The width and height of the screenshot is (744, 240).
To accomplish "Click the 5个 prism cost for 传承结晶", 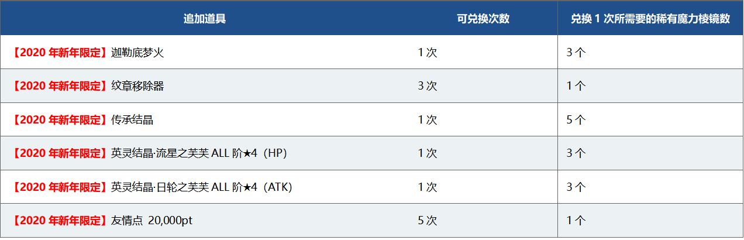I will [576, 120].
